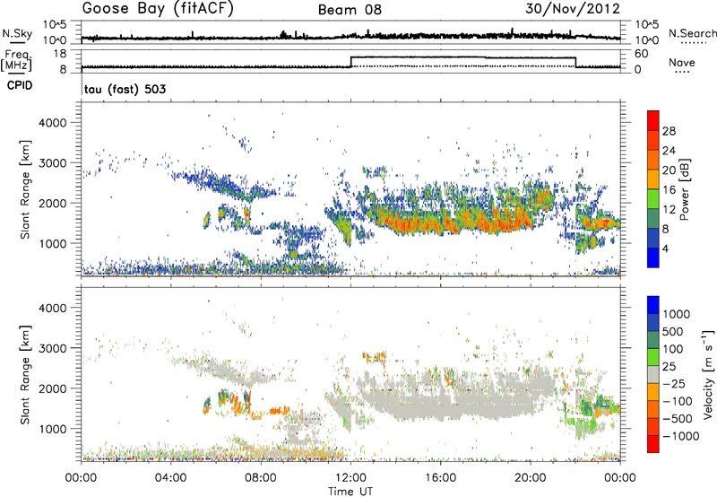Viewport: 717px width, 497px height.
Task: Select the 'Freq. [MHz]' axis label
Action: 17,60
